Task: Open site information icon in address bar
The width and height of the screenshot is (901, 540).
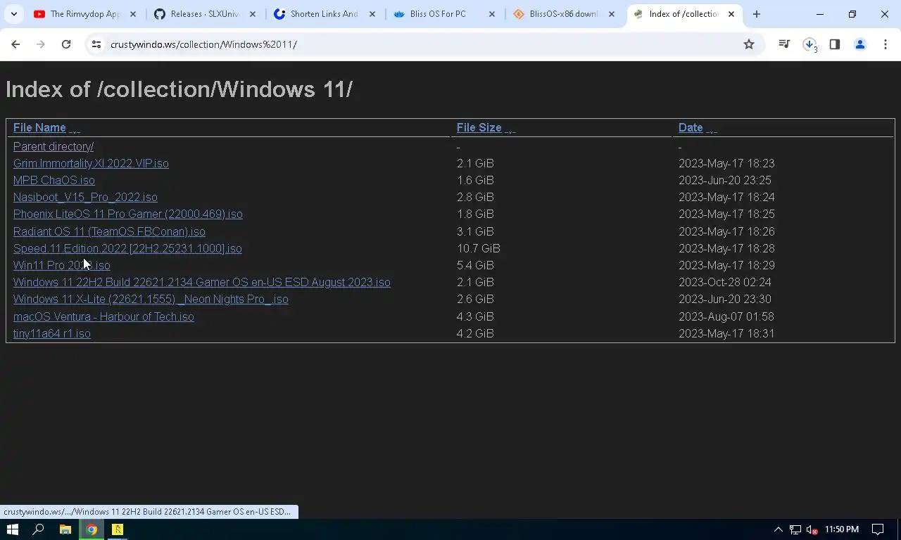Action: (96, 44)
